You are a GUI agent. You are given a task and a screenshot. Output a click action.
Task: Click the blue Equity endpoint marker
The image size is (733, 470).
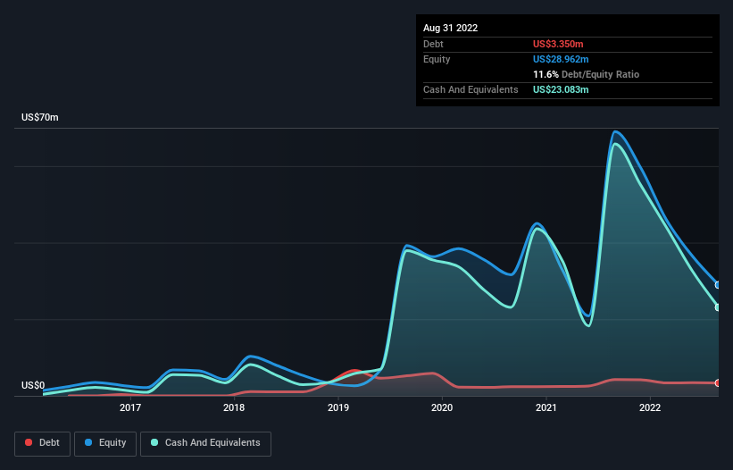click(718, 285)
